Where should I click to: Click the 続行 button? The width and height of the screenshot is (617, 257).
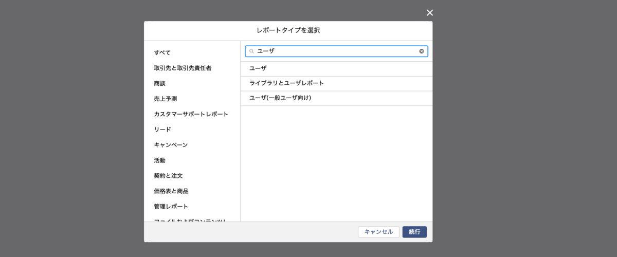click(x=414, y=232)
